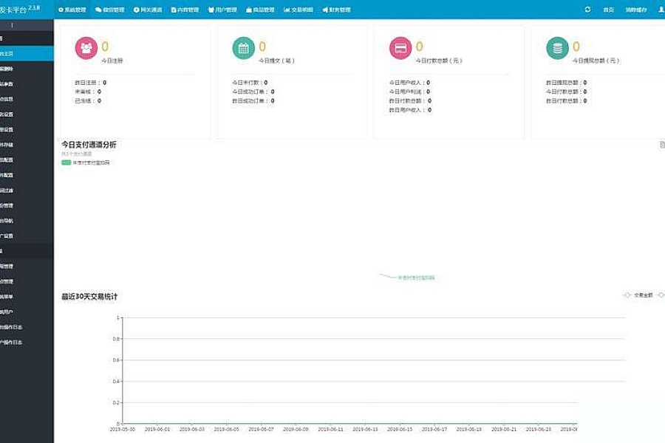Click the chat bubble icon beside 微信管理
This screenshot has width=665, height=443.
[98, 10]
